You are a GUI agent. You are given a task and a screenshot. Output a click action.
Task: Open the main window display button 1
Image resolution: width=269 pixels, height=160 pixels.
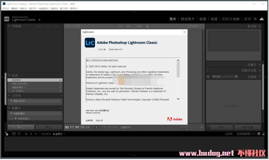click(x=14, y=134)
